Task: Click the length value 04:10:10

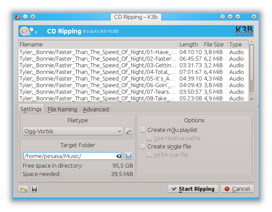Action: [191, 52]
